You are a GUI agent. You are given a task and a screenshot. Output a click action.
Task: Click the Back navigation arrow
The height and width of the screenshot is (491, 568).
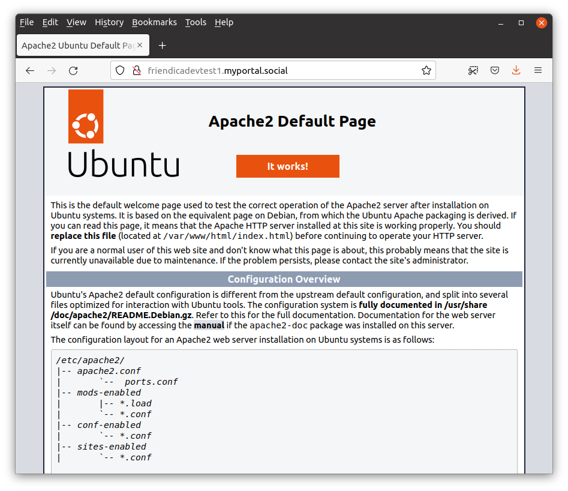tap(30, 70)
